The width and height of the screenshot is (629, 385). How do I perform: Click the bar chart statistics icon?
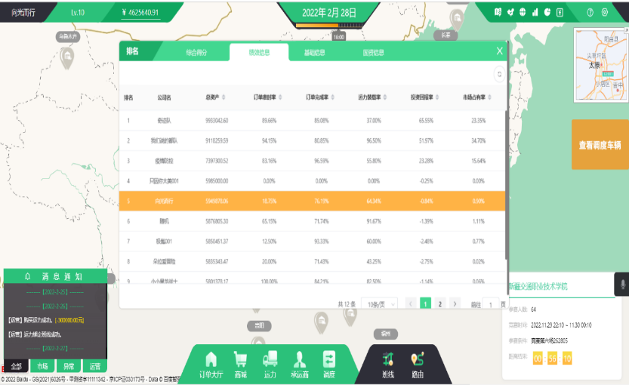click(x=535, y=12)
